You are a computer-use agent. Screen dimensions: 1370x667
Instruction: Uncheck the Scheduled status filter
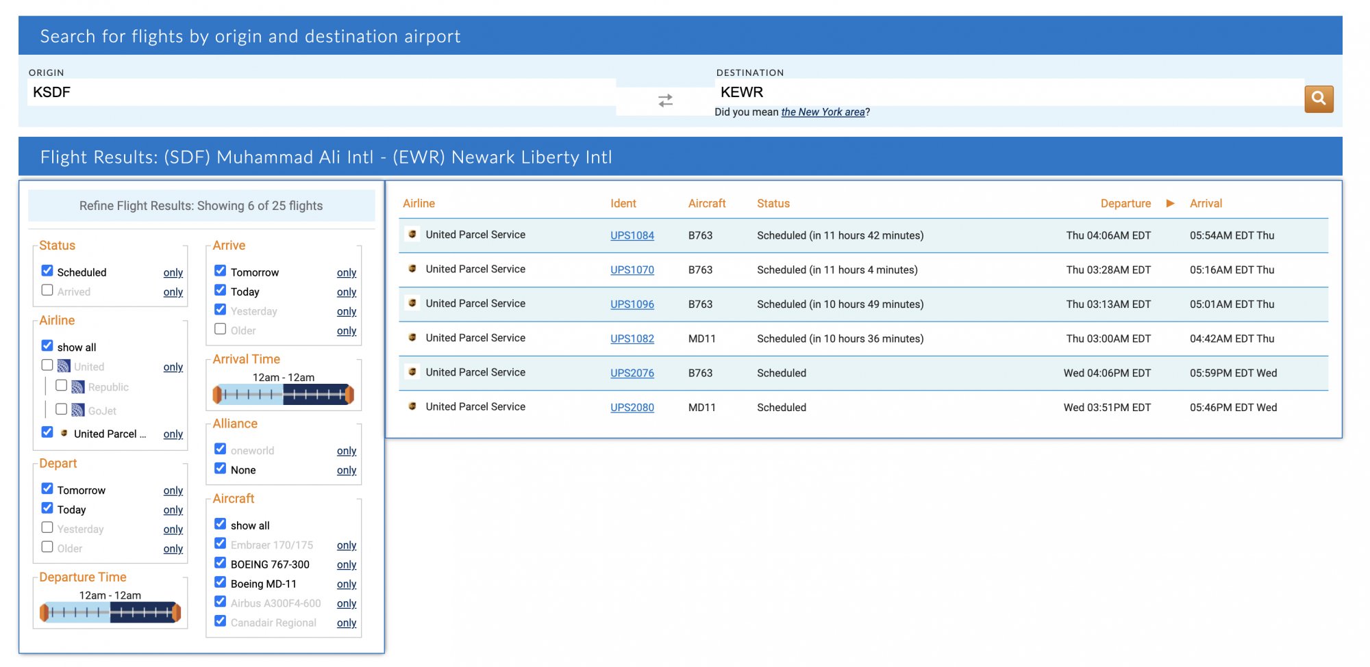point(47,271)
